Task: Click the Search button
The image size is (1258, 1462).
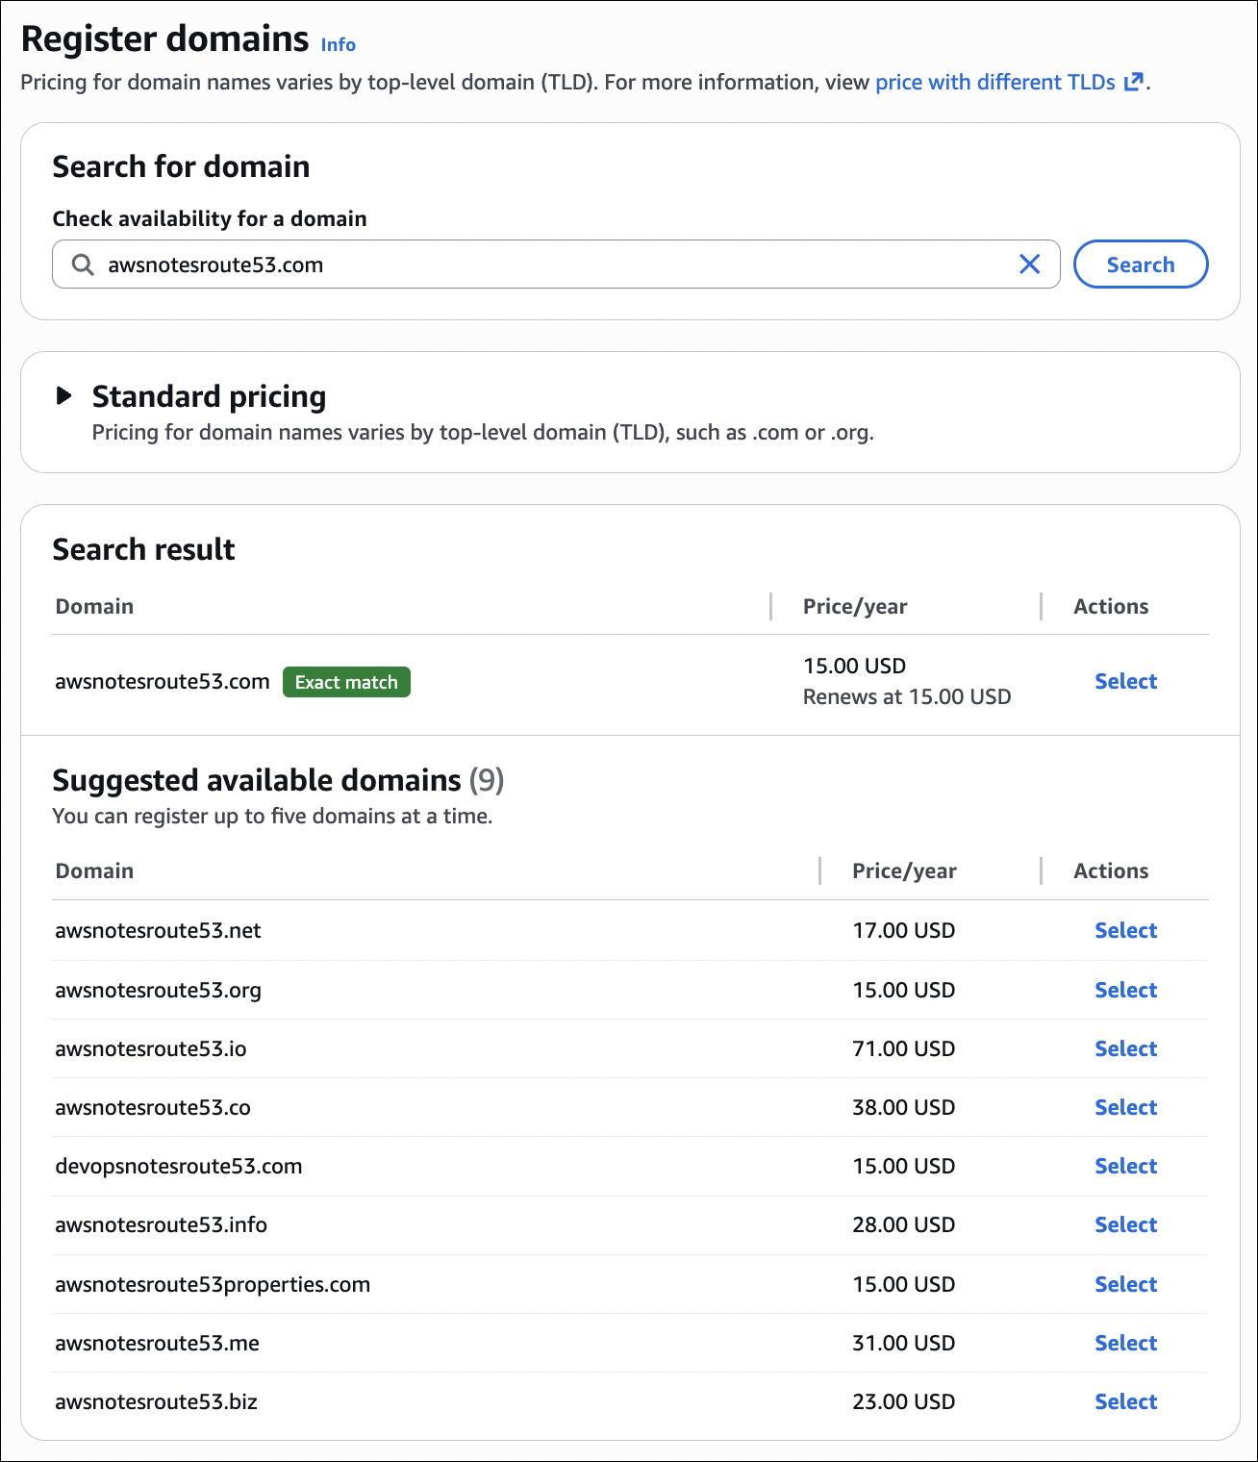Action: coord(1140,265)
